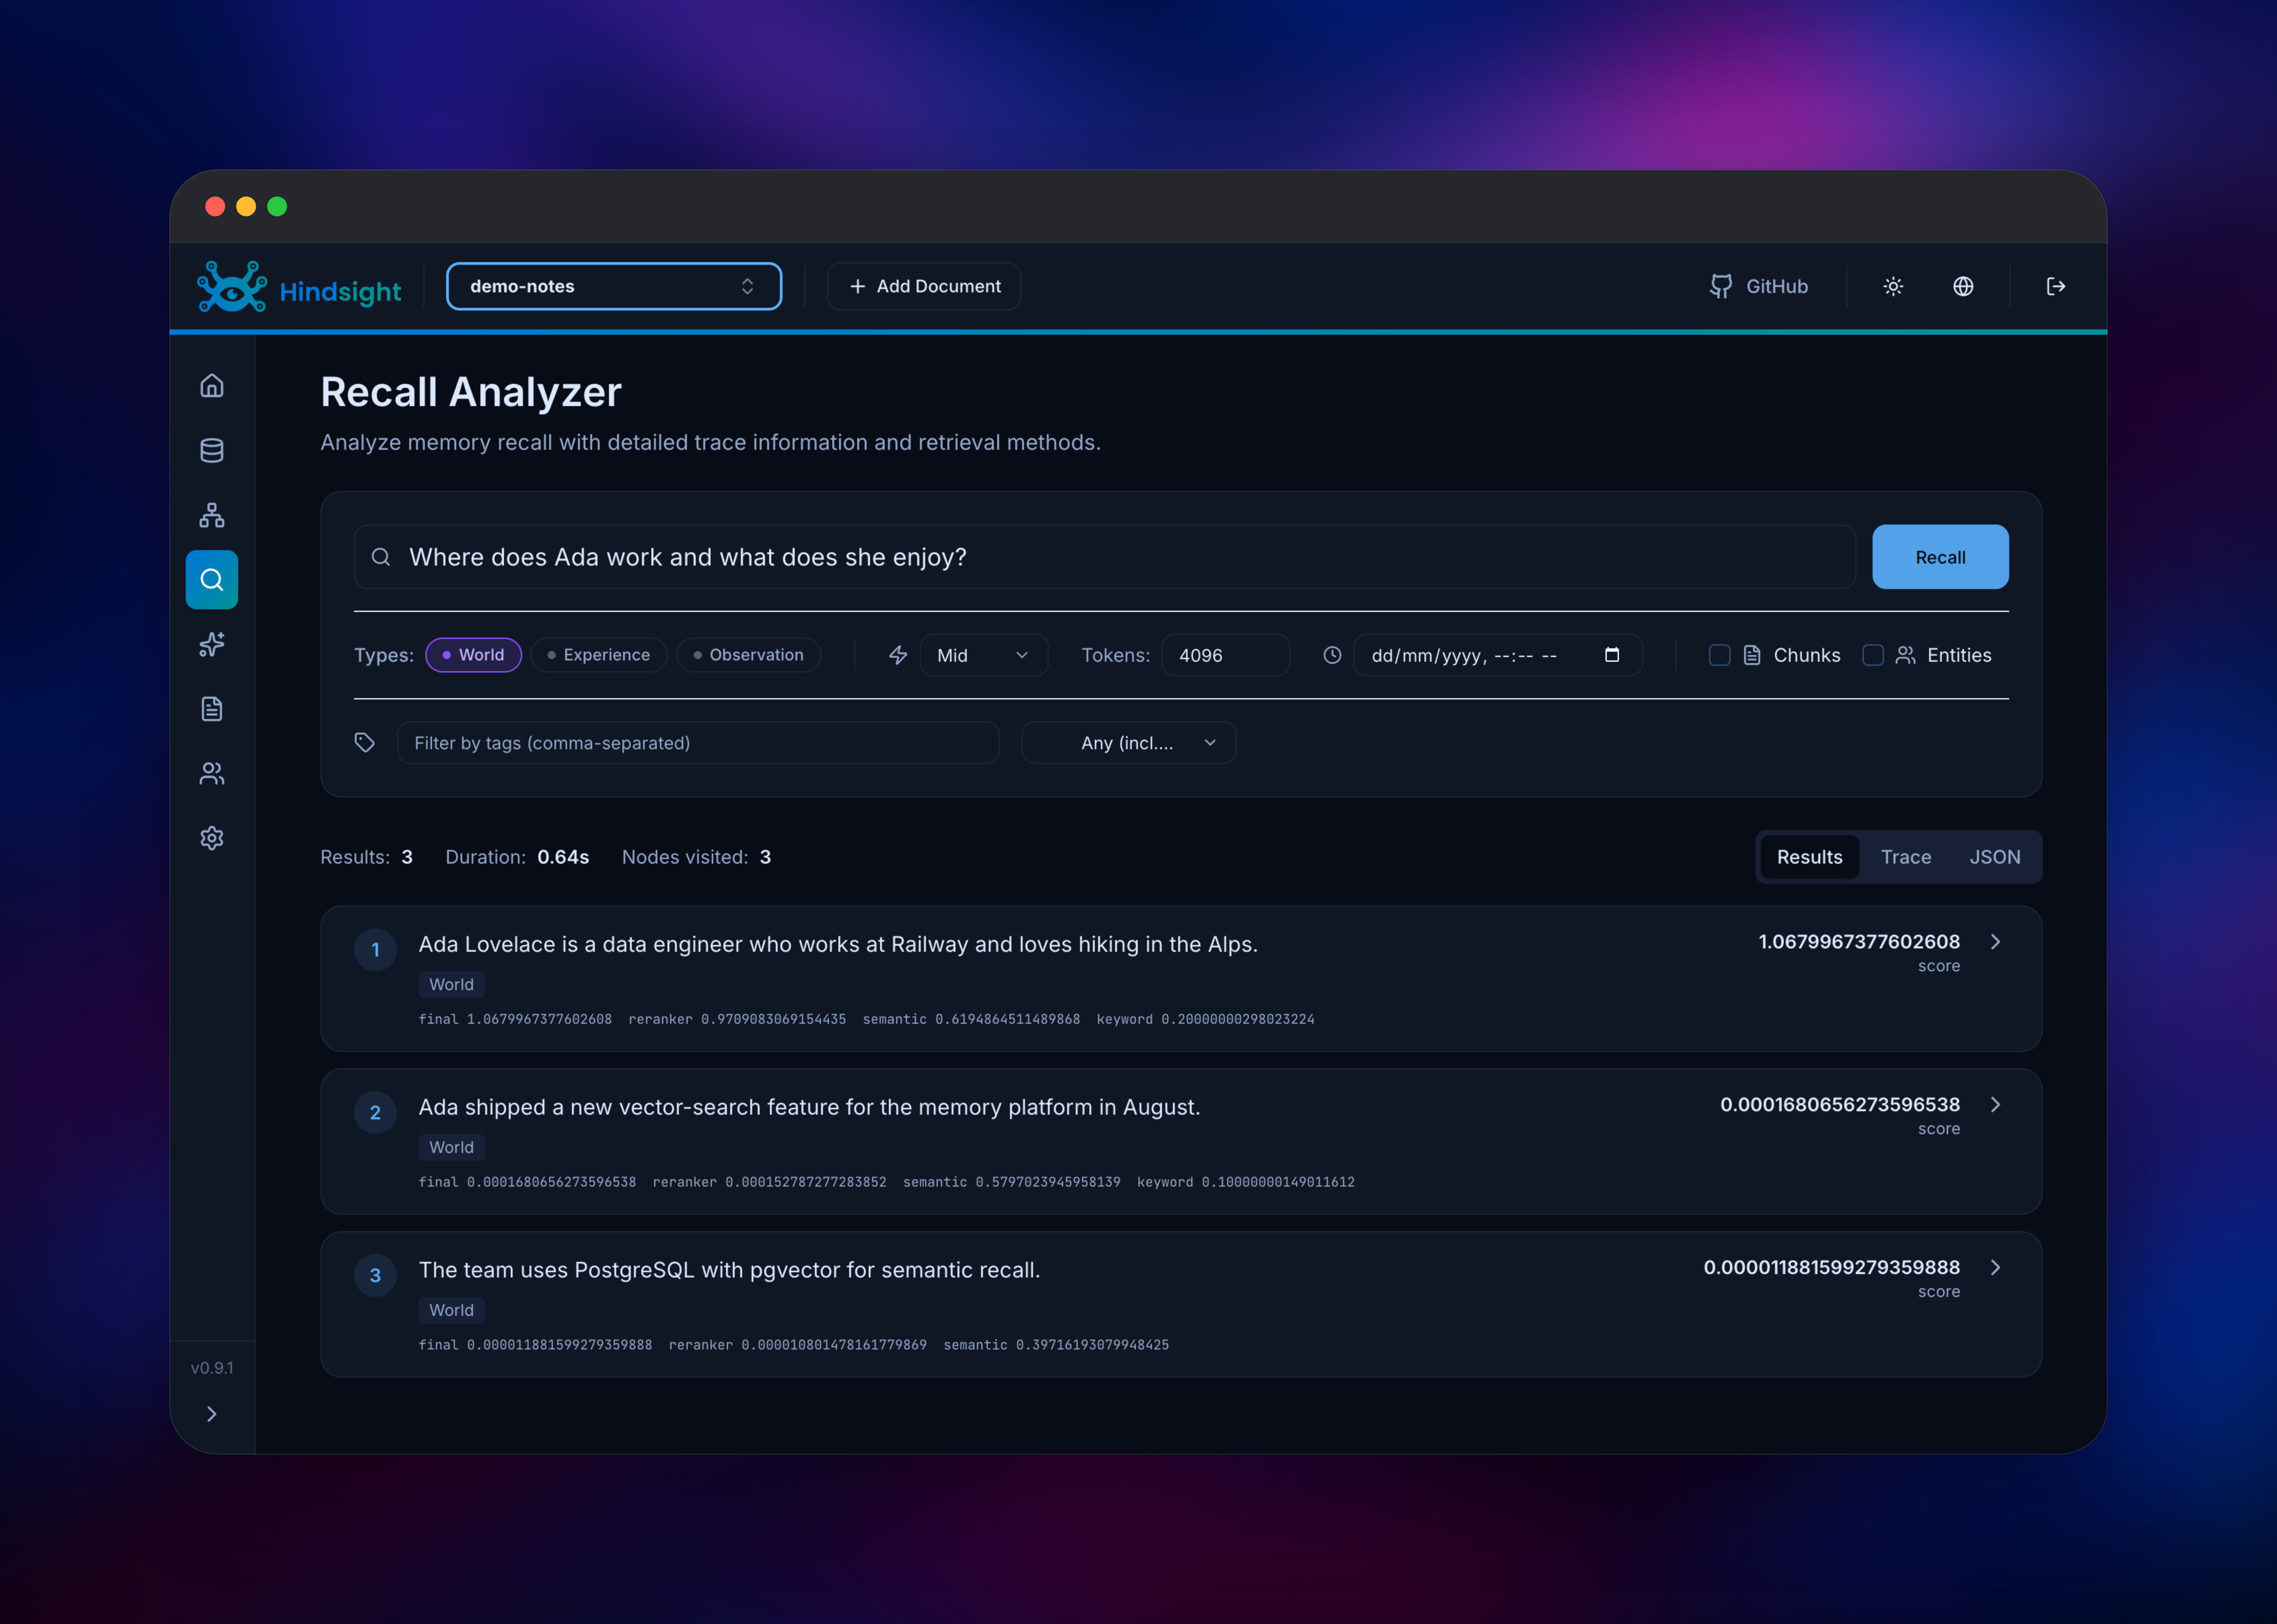The width and height of the screenshot is (2277, 1624).
Task: Click the Recall button
Action: pyautogui.click(x=1940, y=557)
